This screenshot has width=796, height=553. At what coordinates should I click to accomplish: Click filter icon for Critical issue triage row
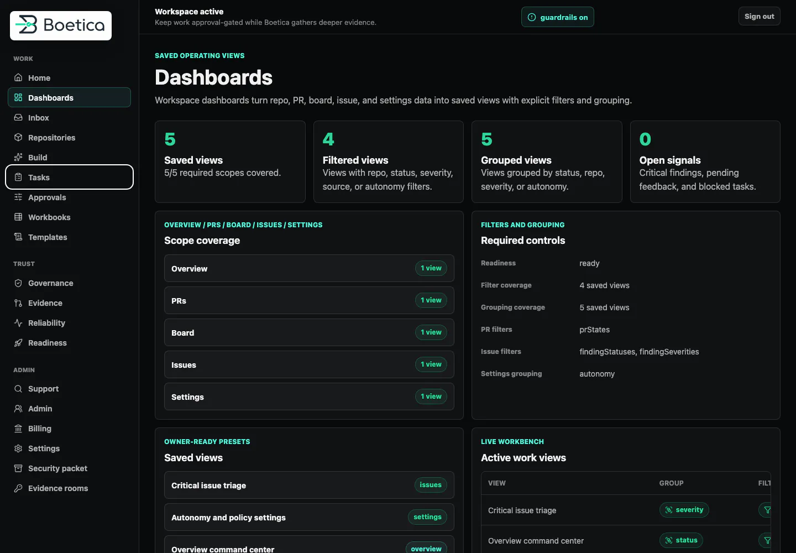coord(767,510)
